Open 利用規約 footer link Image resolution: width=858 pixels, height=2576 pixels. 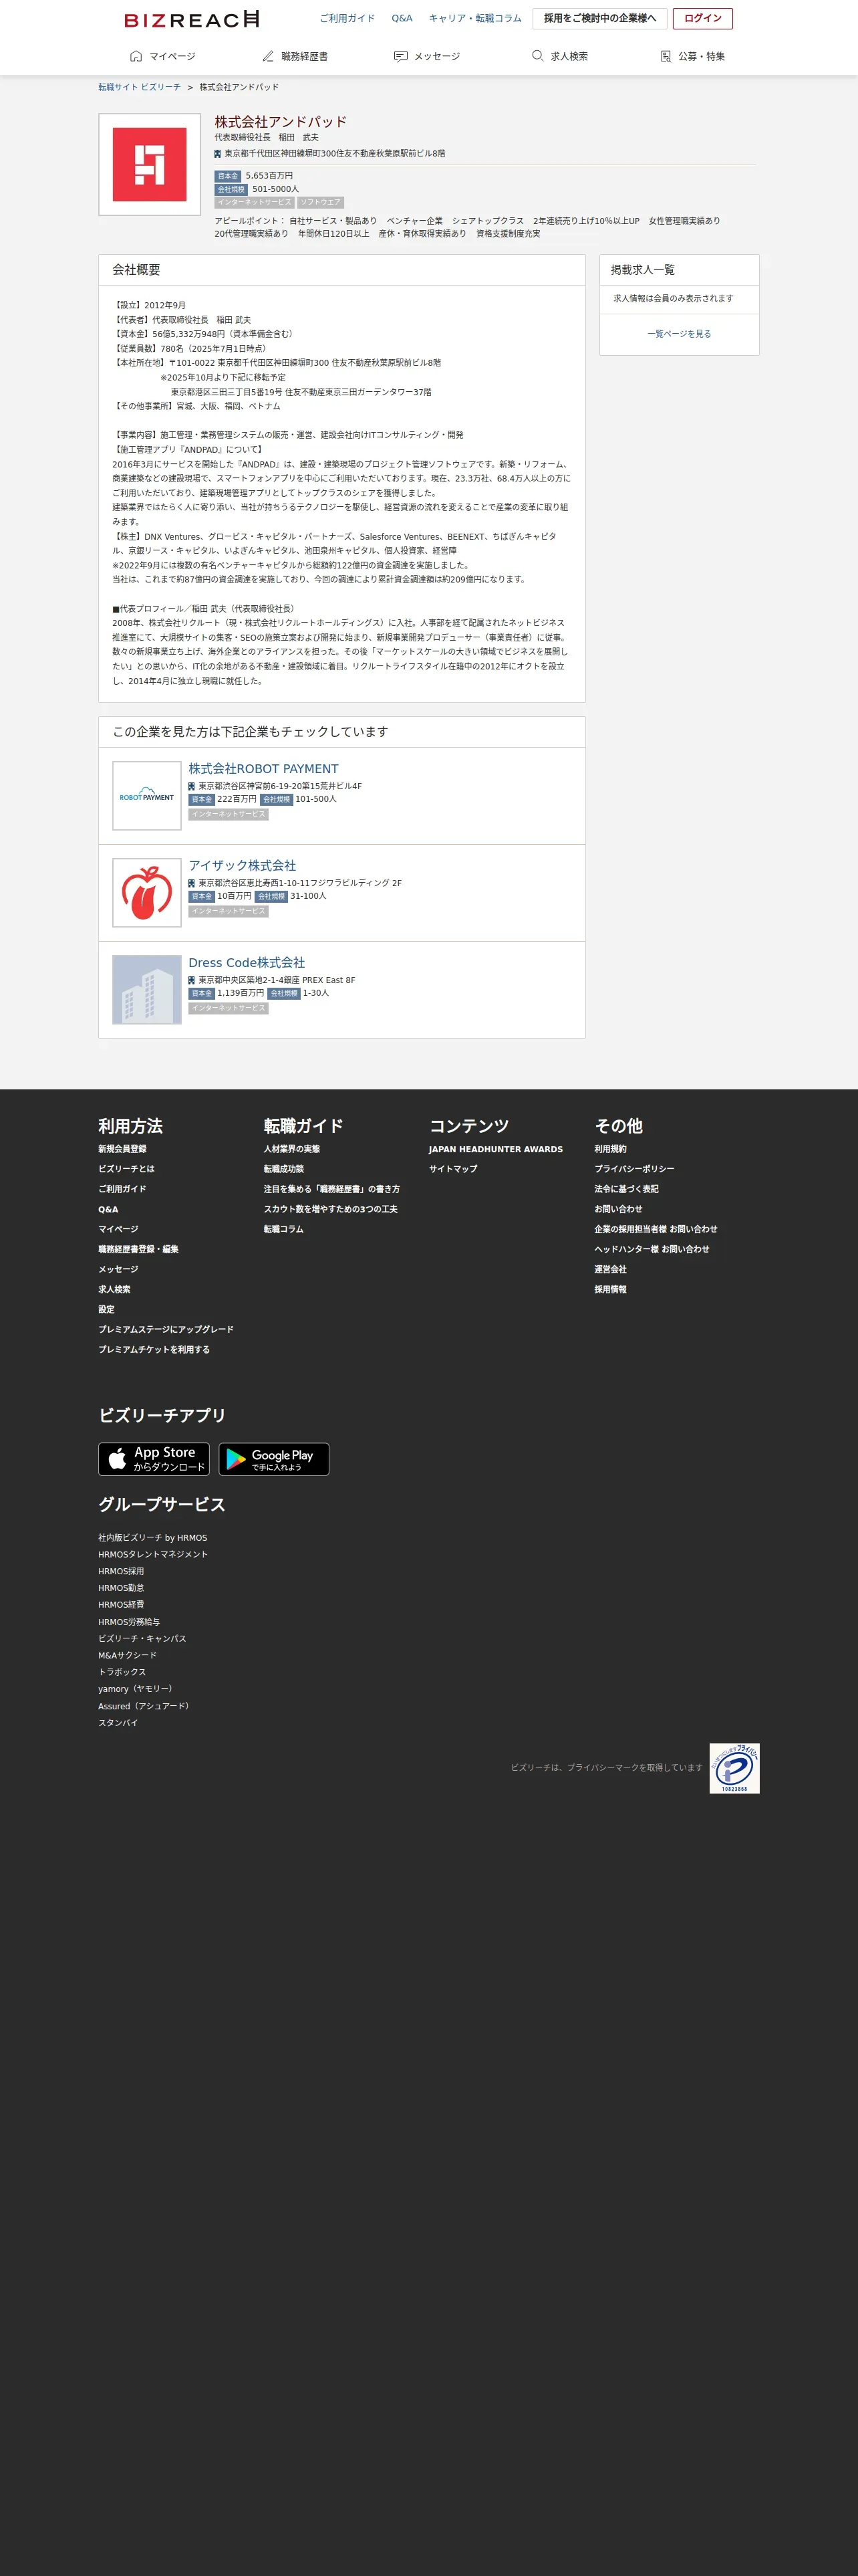pos(610,1149)
